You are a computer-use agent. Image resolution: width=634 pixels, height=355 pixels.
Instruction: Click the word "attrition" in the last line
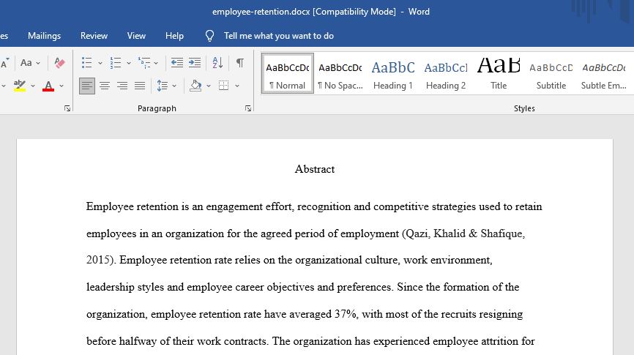(499, 341)
